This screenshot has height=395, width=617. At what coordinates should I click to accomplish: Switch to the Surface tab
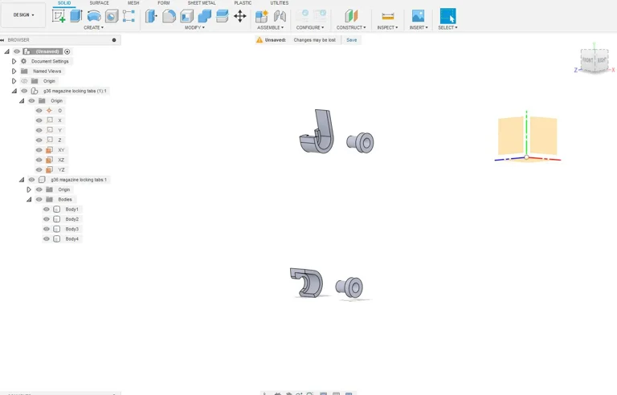99,3
